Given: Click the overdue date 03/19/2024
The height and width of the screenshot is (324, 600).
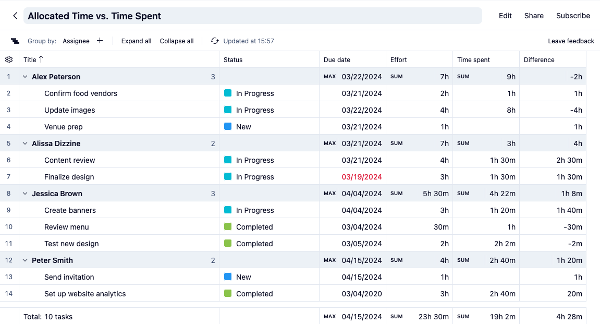Looking at the screenshot, I should (362, 177).
